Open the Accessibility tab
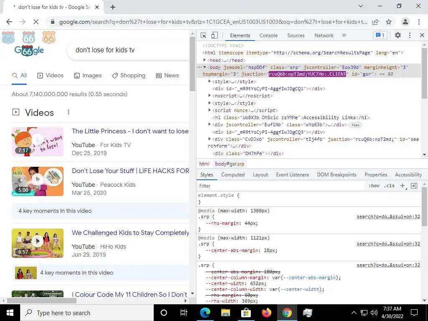Image resolution: width=428 pixels, height=321 pixels. pos(408,175)
